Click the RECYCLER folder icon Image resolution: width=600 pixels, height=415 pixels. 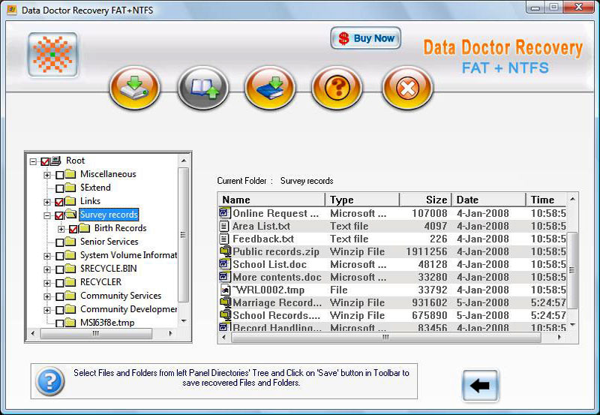pyautogui.click(x=70, y=281)
